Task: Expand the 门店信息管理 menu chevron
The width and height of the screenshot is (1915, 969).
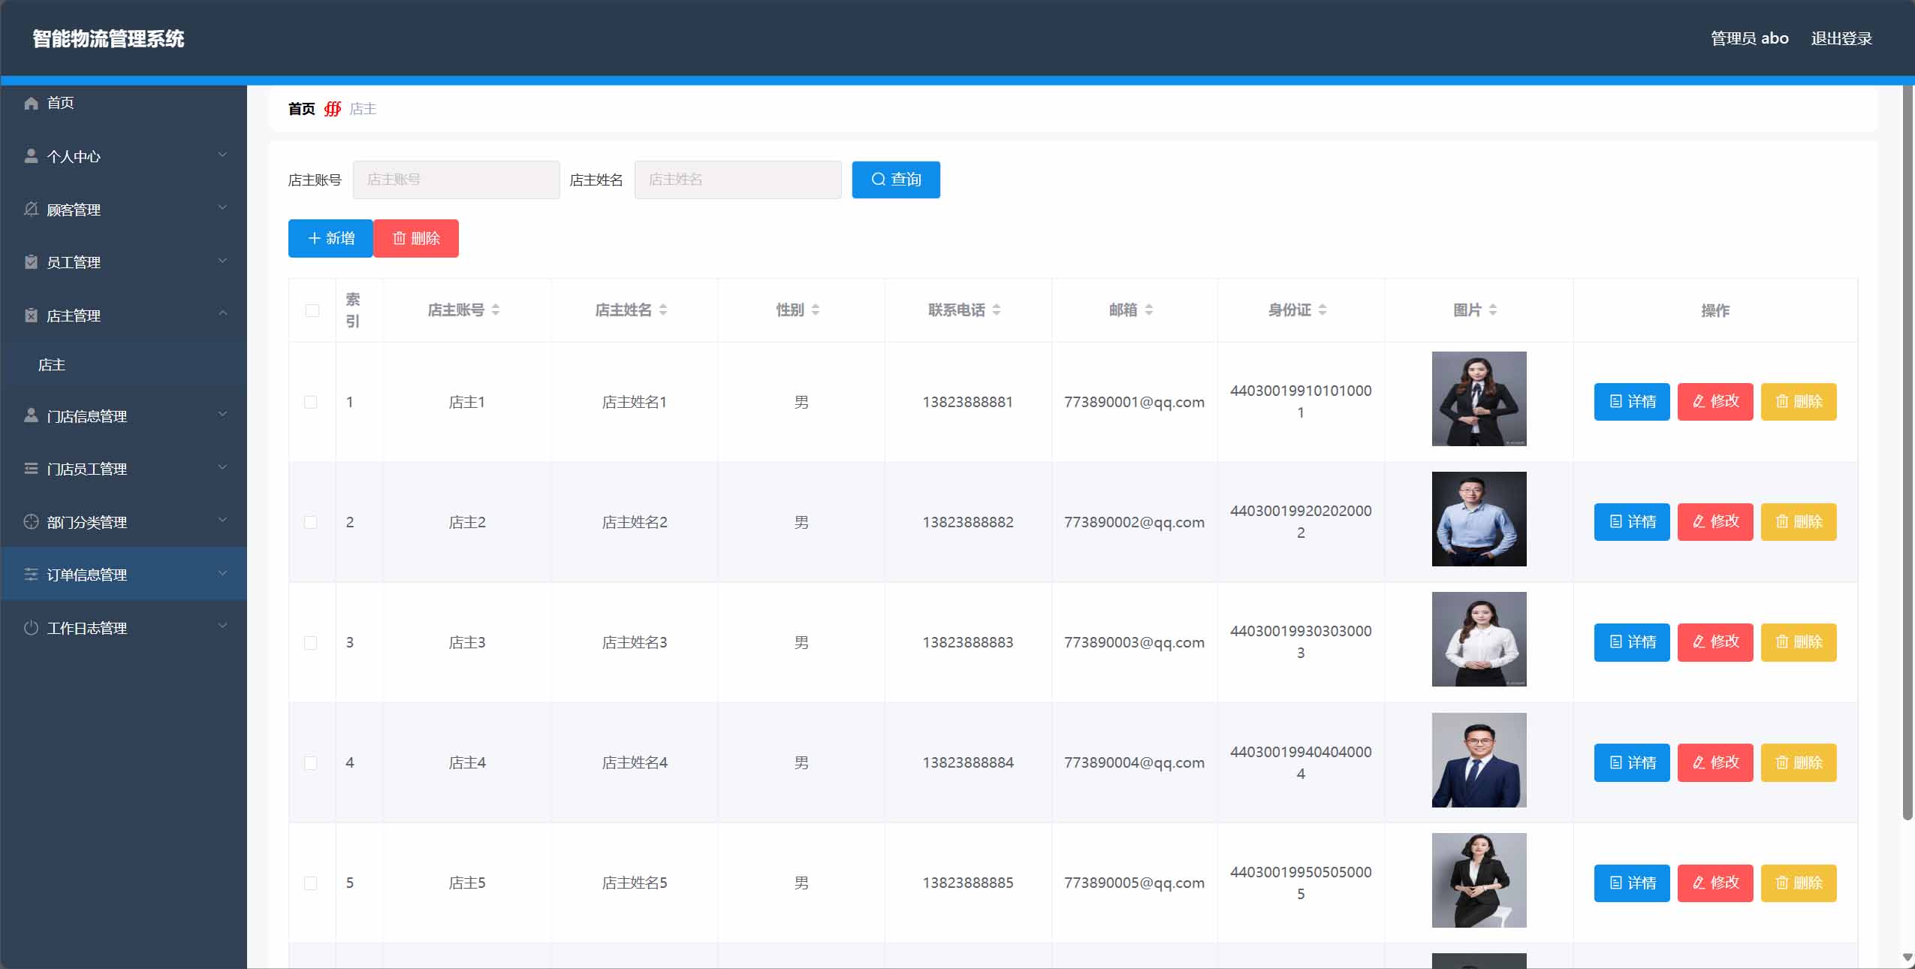Action: click(222, 414)
